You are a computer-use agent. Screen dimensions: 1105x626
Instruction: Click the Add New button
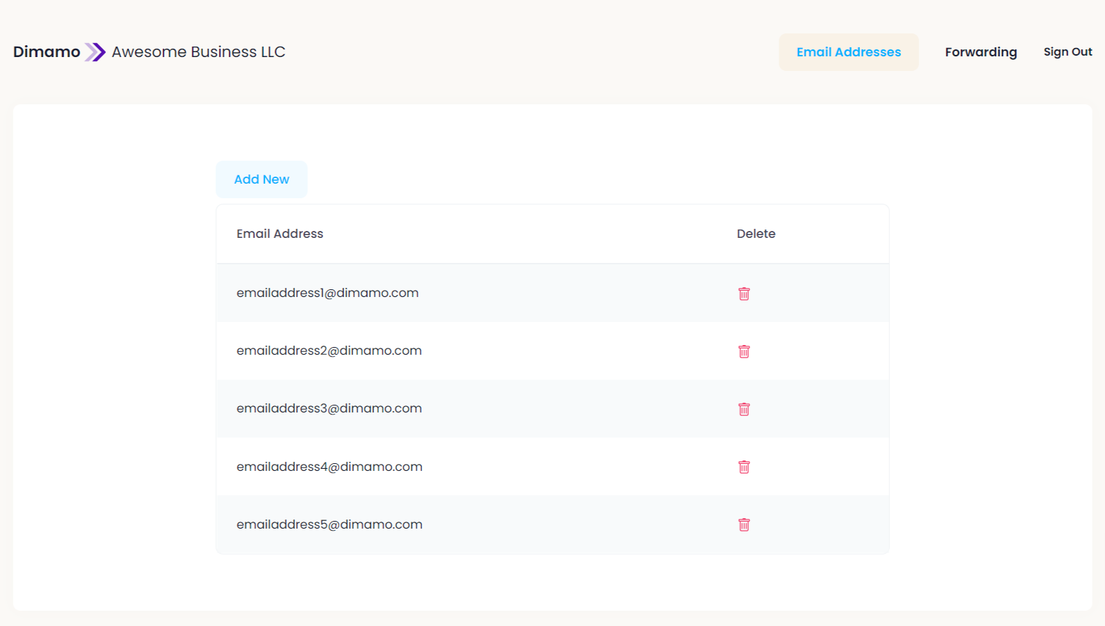(261, 179)
